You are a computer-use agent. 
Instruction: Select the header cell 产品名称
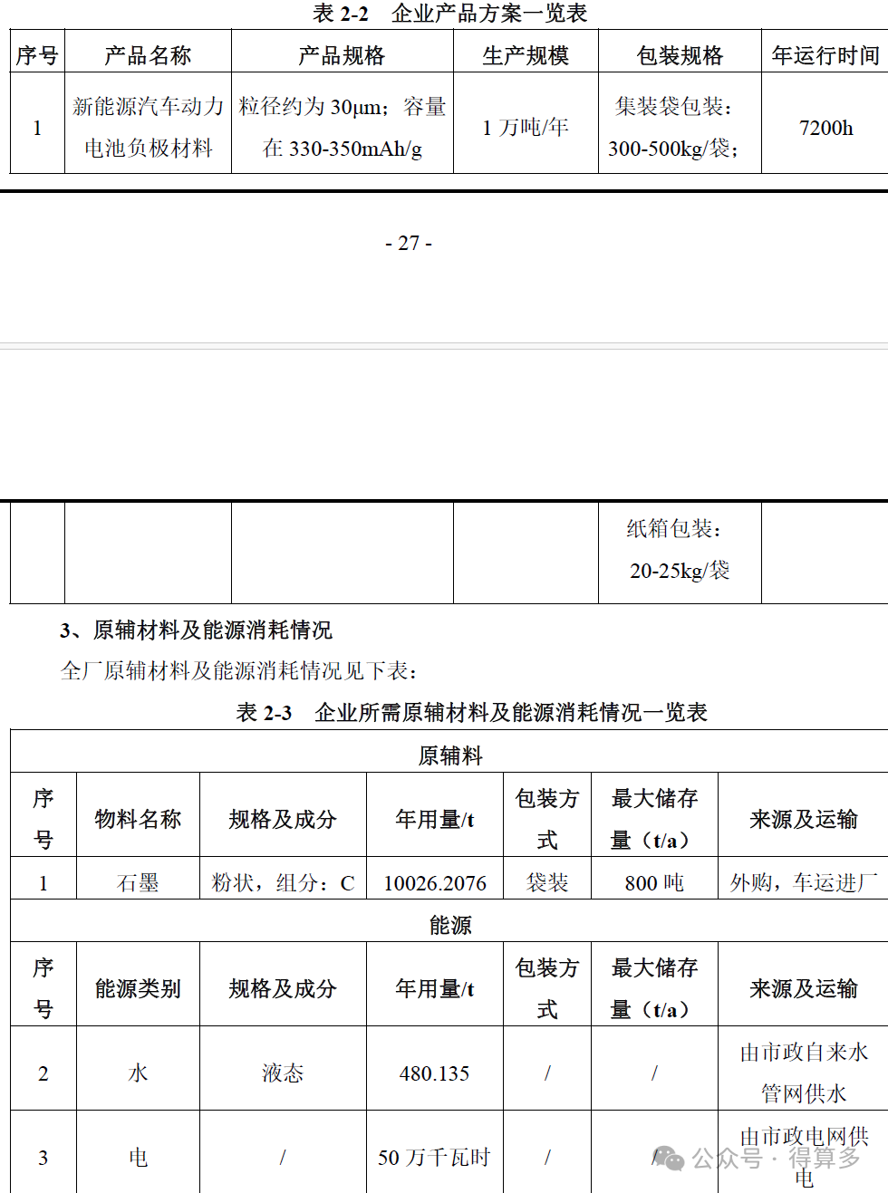click(148, 53)
